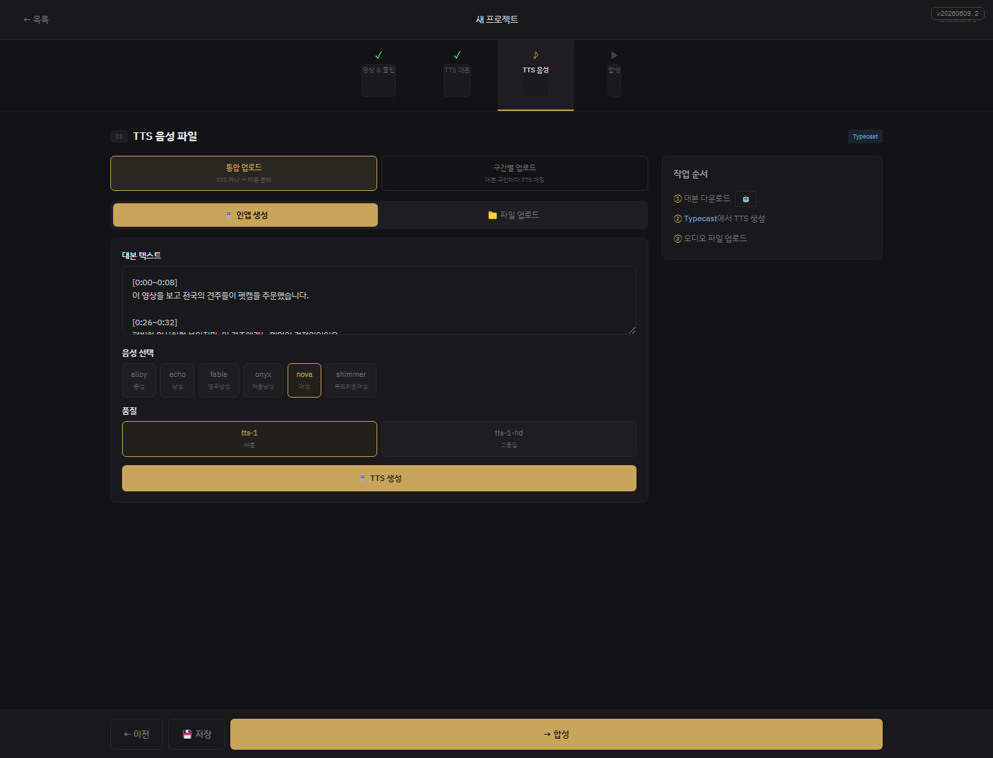This screenshot has height=758, width=993.
Task: Click the music note icon for TTS 음성
Action: click(536, 55)
